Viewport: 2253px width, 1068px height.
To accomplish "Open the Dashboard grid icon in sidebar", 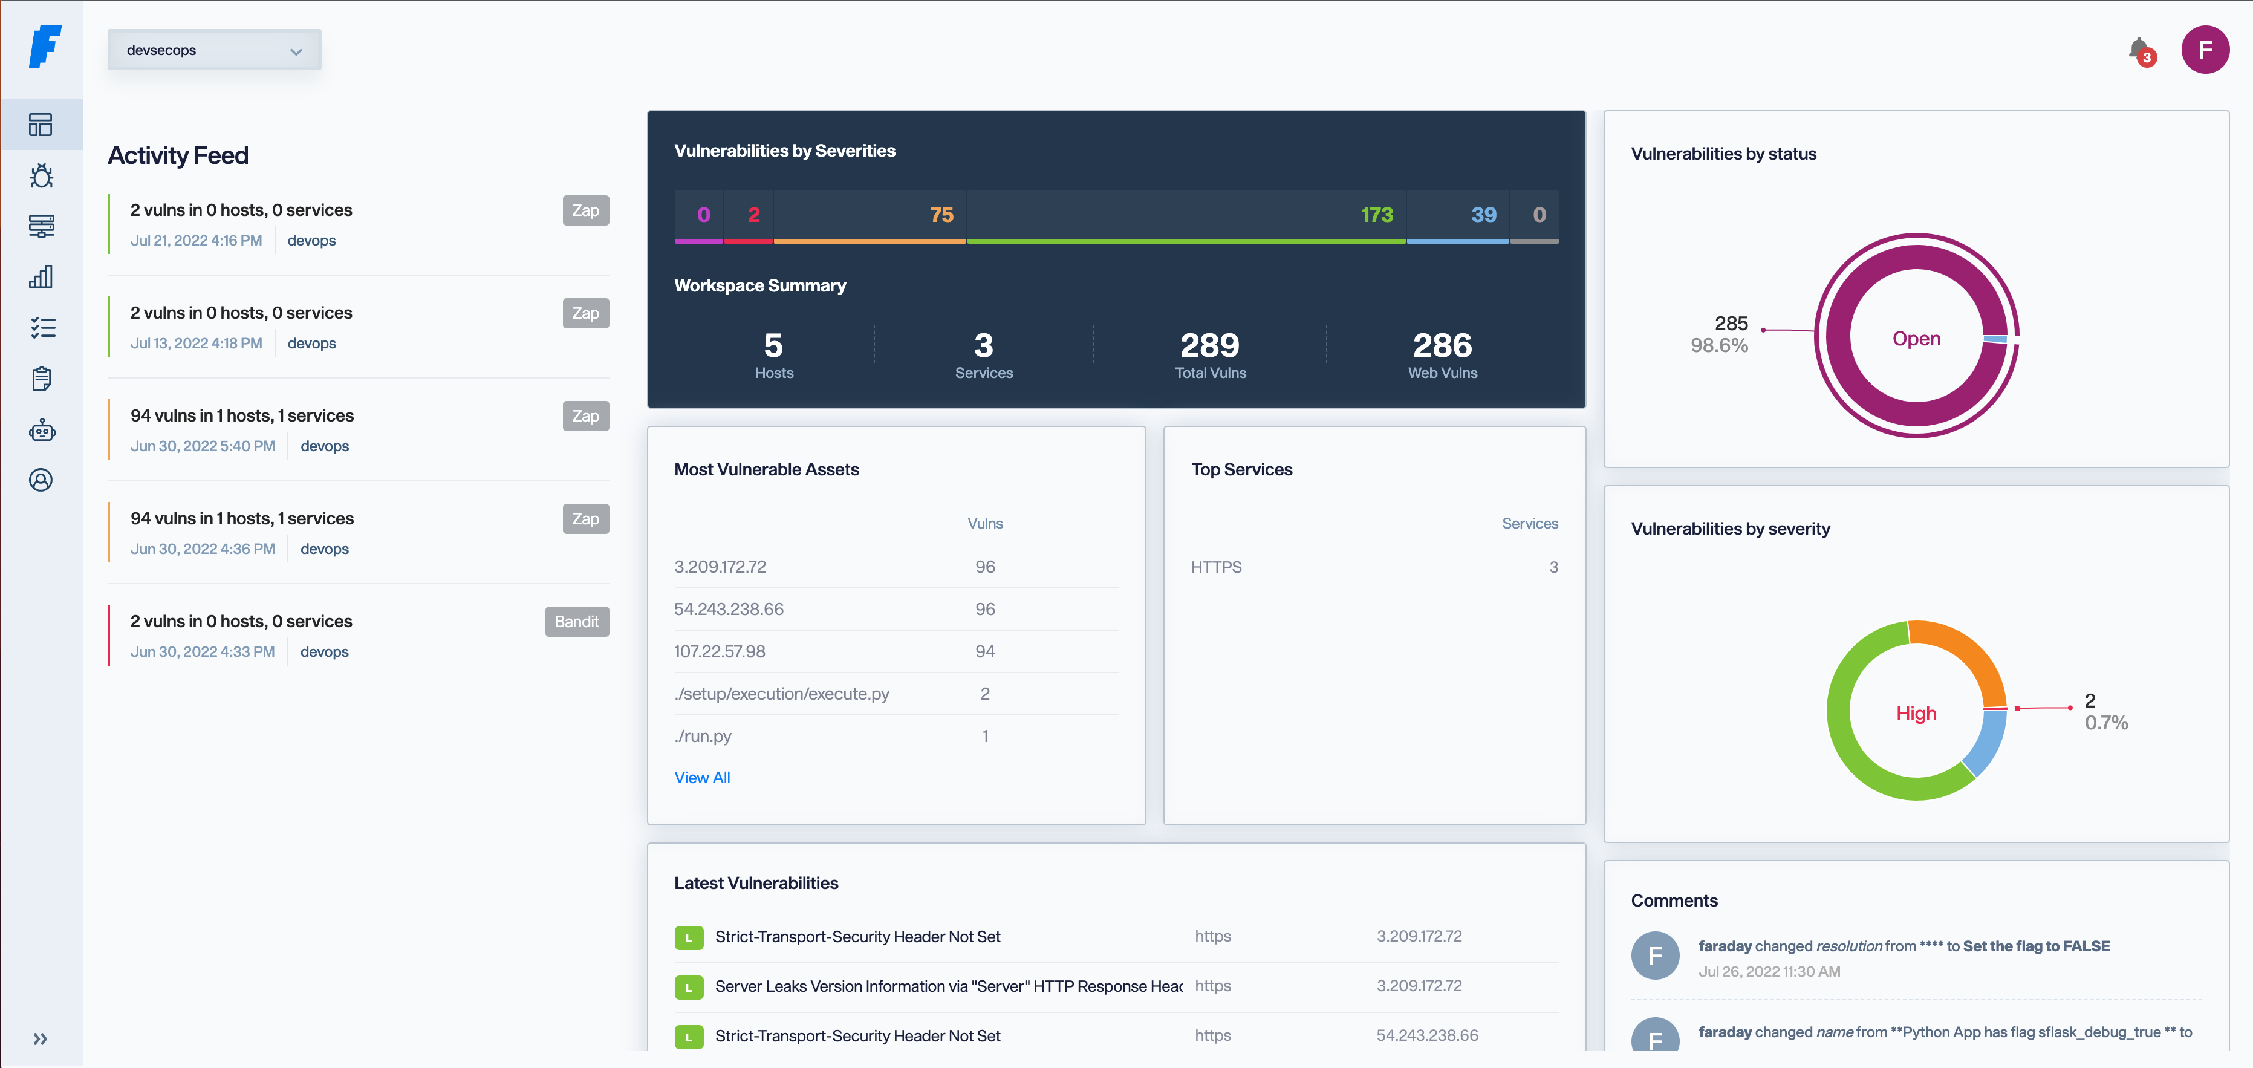I will point(41,124).
